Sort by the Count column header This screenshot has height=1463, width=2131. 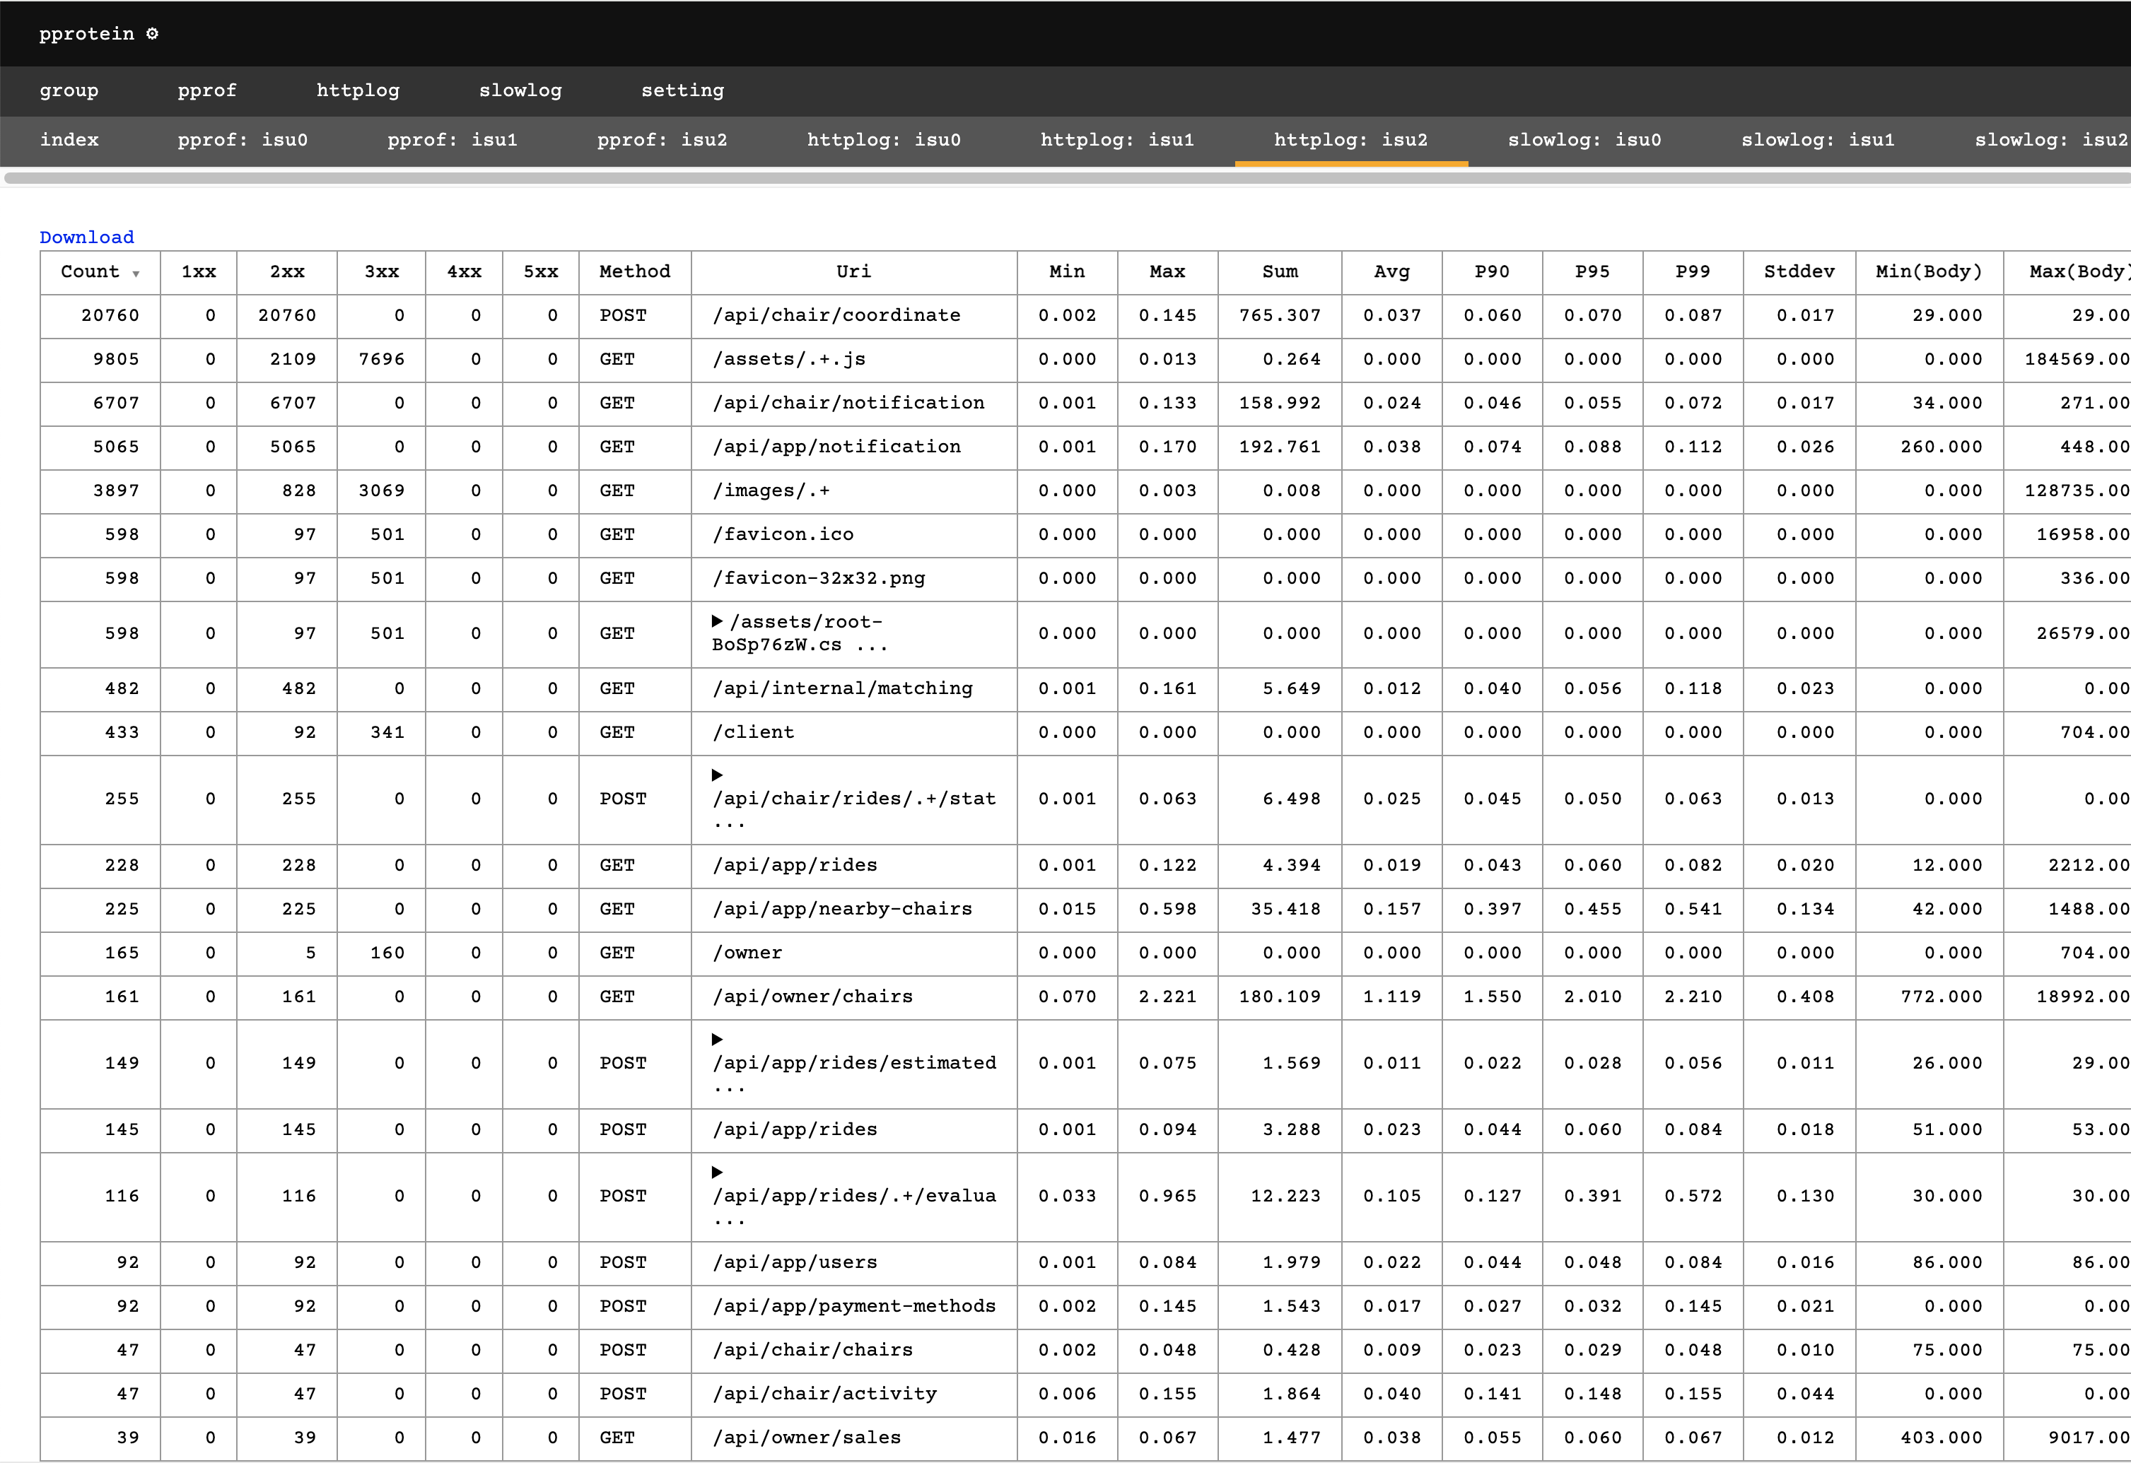(x=100, y=272)
